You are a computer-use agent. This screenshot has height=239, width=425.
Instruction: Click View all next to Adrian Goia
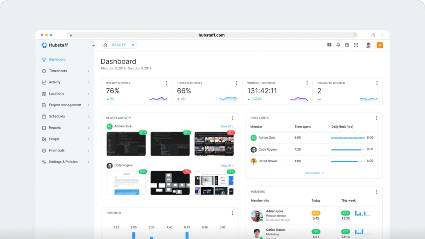(225, 126)
